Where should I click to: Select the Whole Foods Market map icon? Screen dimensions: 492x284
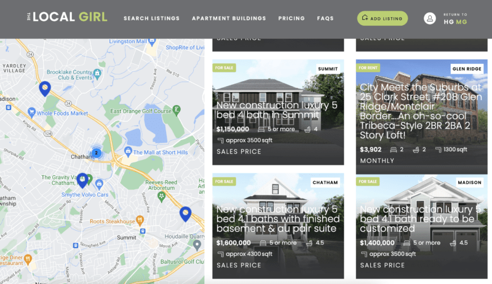point(31,112)
